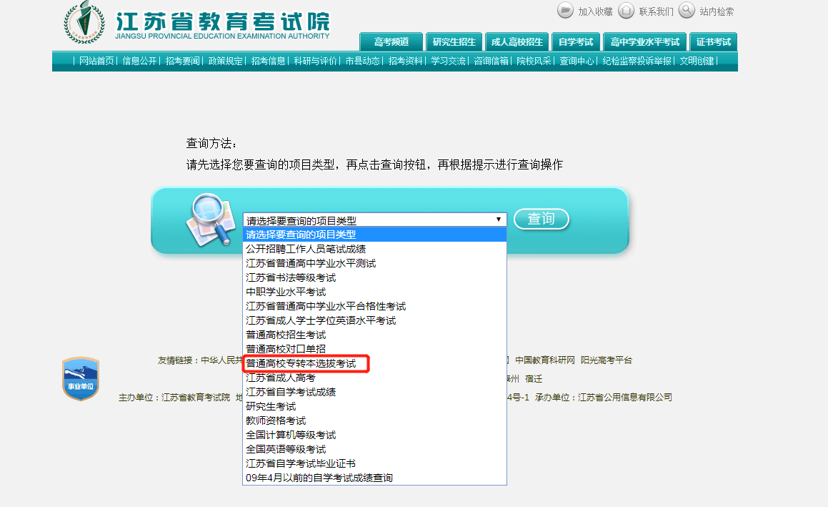Click the 查询 button
Screen dimensions: 828x507
click(x=542, y=219)
